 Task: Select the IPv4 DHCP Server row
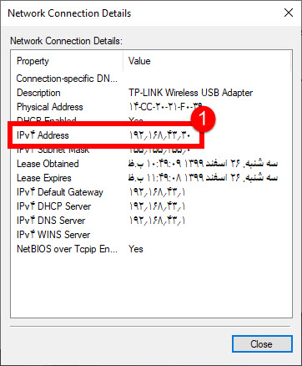pyautogui.click(x=151, y=206)
